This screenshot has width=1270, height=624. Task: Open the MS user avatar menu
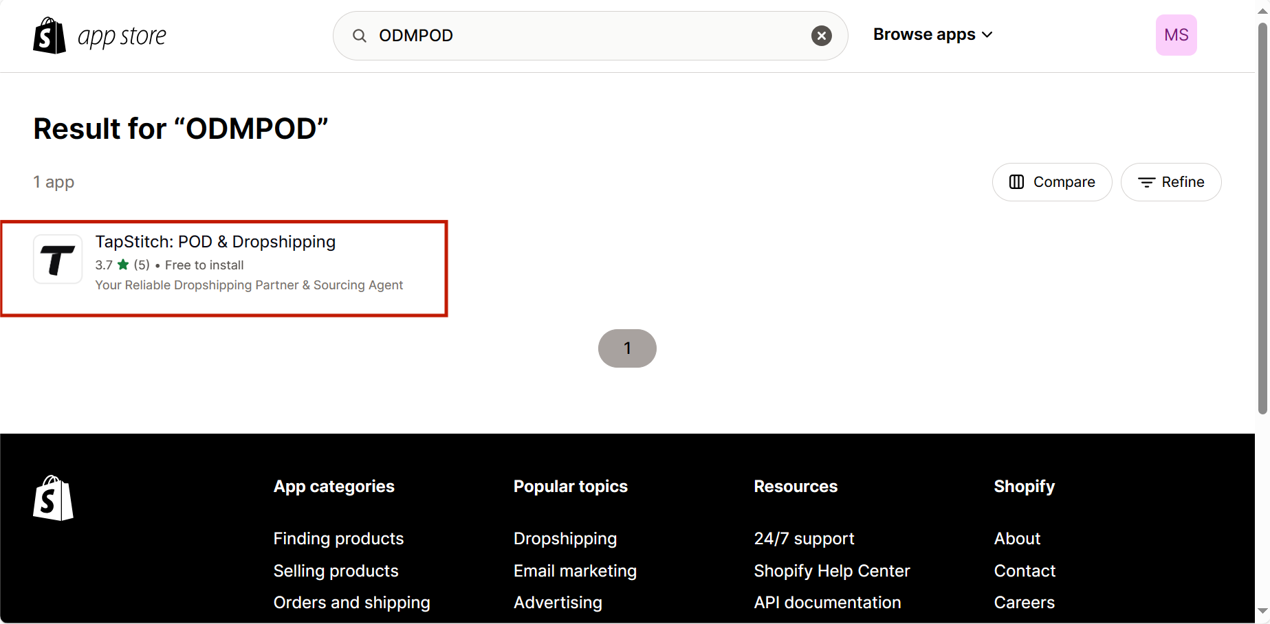1176,35
